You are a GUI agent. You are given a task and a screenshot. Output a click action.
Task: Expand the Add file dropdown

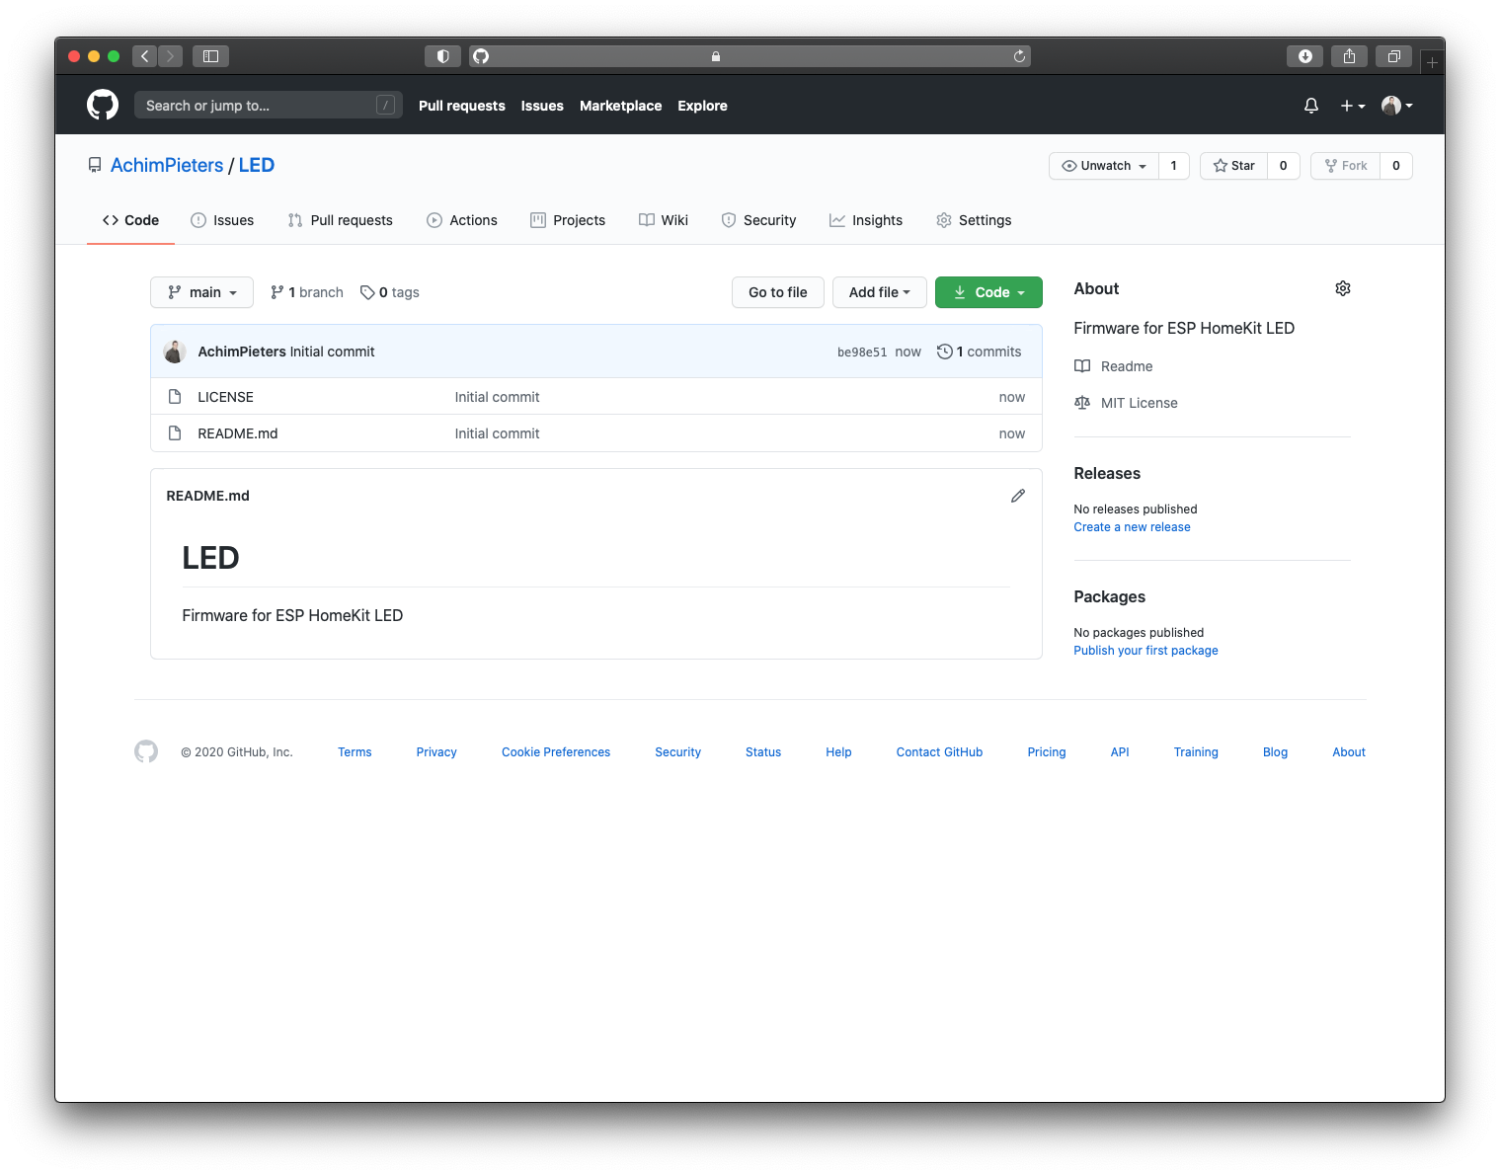click(880, 292)
